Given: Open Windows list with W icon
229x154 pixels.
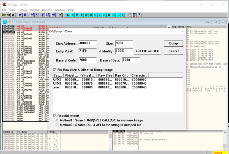Looking at the screenshot, I should (86, 15).
